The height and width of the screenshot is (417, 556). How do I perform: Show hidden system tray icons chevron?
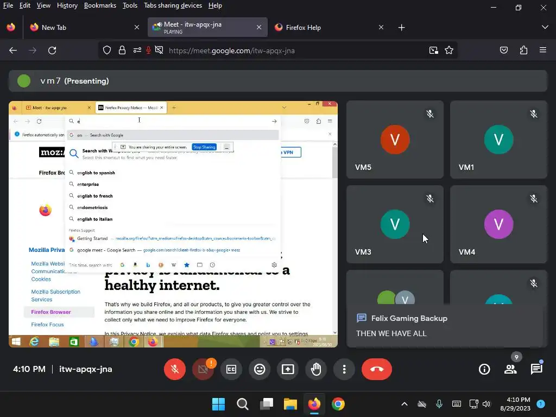(404, 404)
